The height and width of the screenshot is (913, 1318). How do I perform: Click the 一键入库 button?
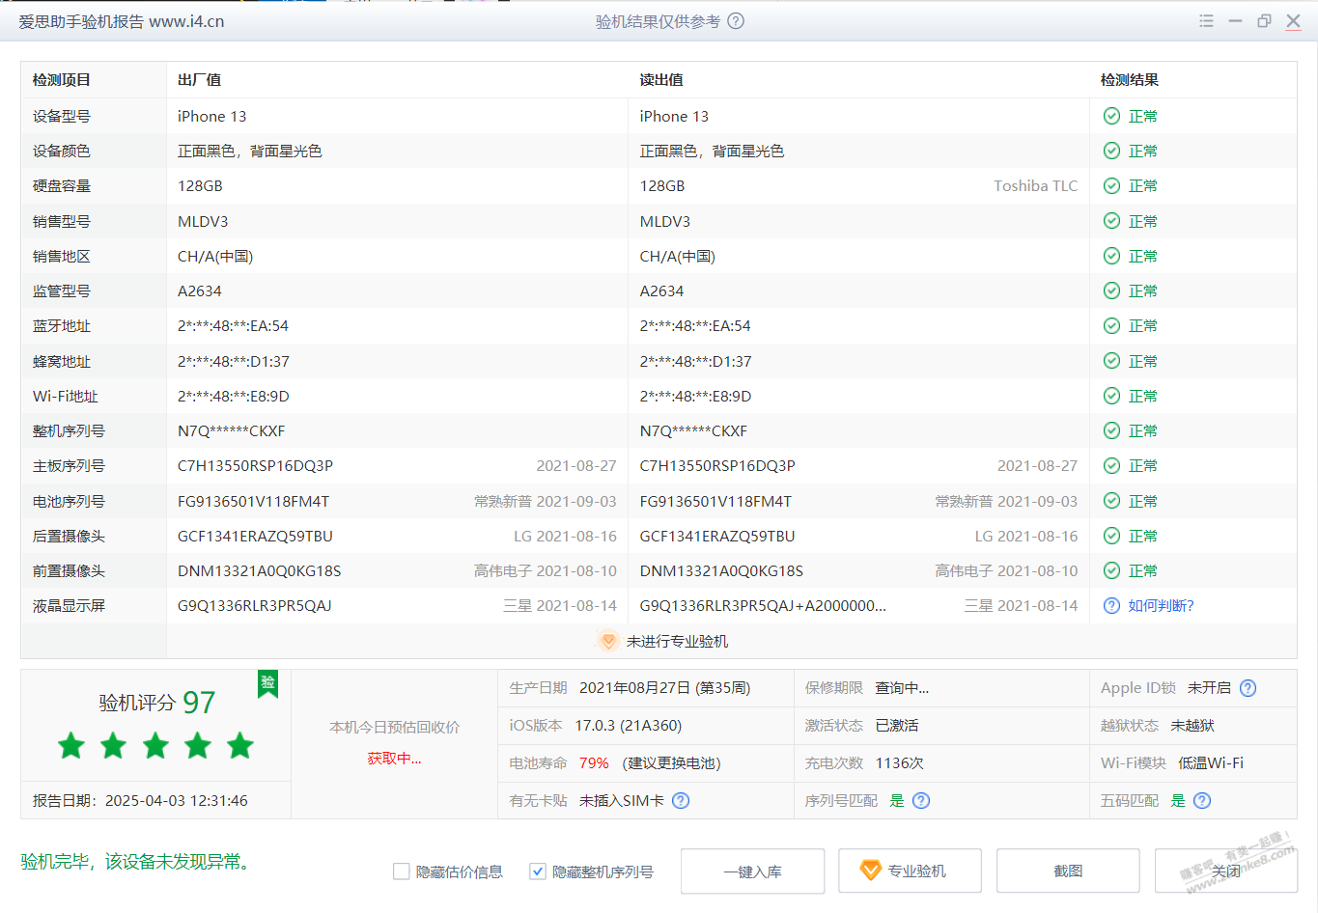[x=753, y=871]
